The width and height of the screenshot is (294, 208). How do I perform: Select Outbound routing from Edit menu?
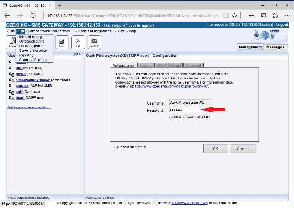pos(32,41)
